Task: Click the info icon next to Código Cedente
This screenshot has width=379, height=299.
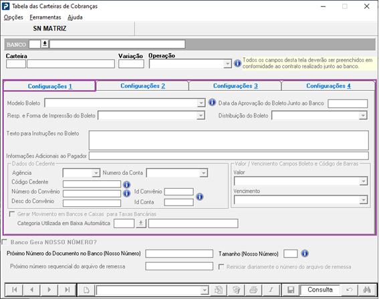Action: pyautogui.click(x=126, y=185)
